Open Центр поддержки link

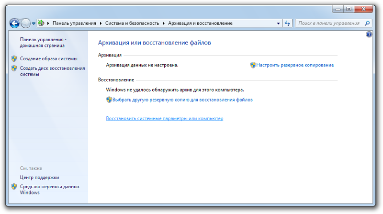click(39, 177)
